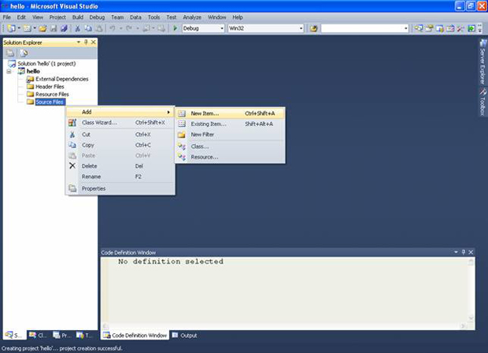488x353 pixels.
Task: Click the Redo toolbar icon
Action: [x=129, y=28]
